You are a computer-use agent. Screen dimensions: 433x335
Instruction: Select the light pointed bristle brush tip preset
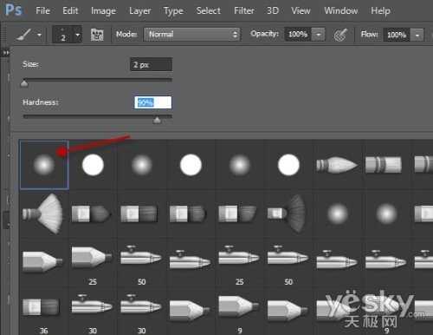click(x=337, y=165)
